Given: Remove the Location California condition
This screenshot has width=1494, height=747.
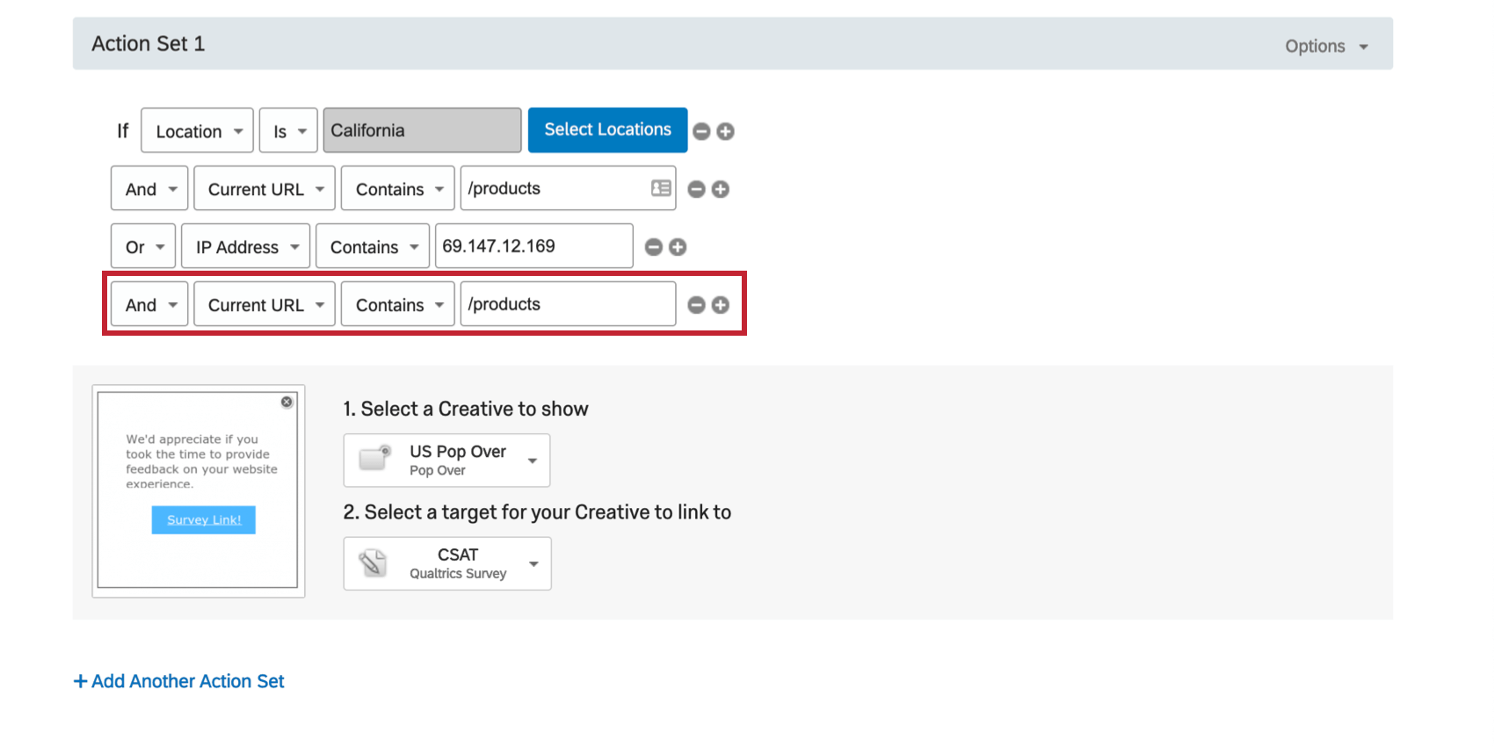Looking at the screenshot, I should tap(701, 131).
